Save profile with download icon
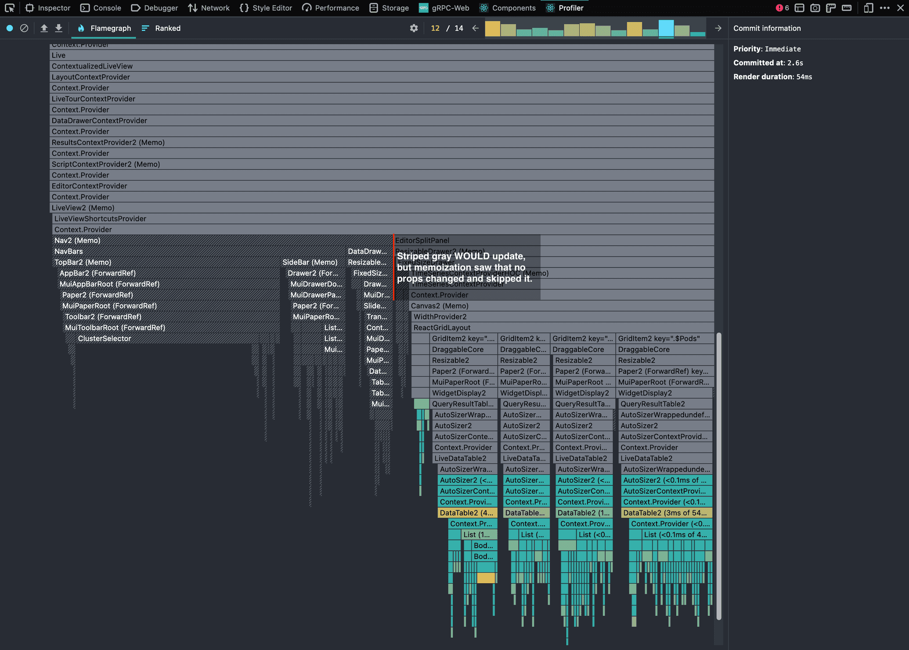Screen dimensions: 909x650 (58, 28)
